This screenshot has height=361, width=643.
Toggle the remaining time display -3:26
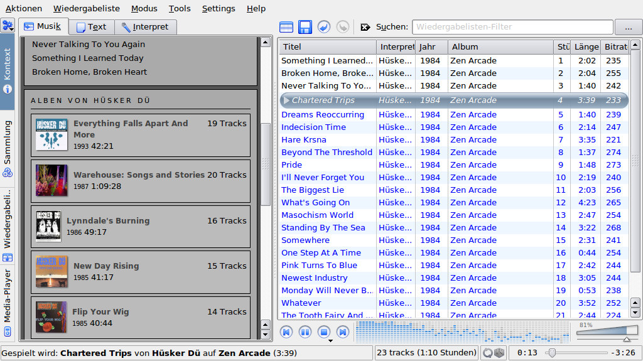(x=624, y=353)
